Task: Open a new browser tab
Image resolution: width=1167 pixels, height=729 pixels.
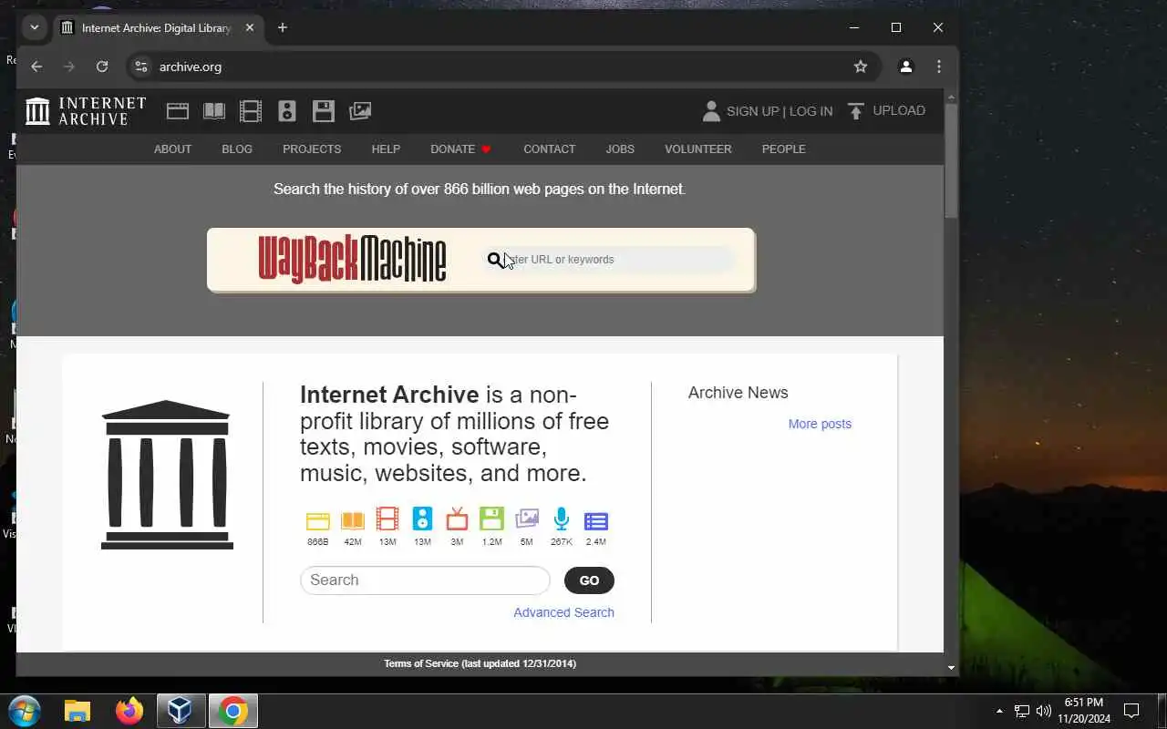Action: point(283,27)
